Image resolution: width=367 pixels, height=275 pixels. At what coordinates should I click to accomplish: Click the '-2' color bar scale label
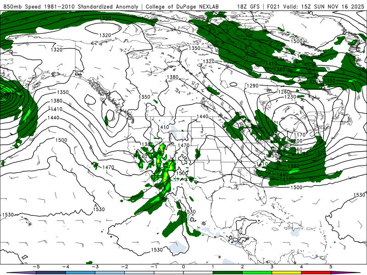click(124, 267)
